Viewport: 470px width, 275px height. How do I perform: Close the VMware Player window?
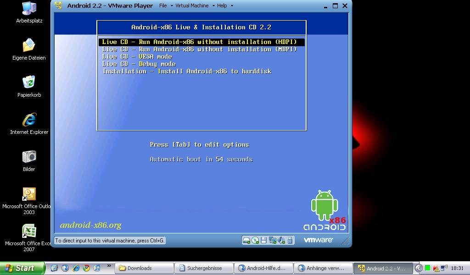click(345, 5)
